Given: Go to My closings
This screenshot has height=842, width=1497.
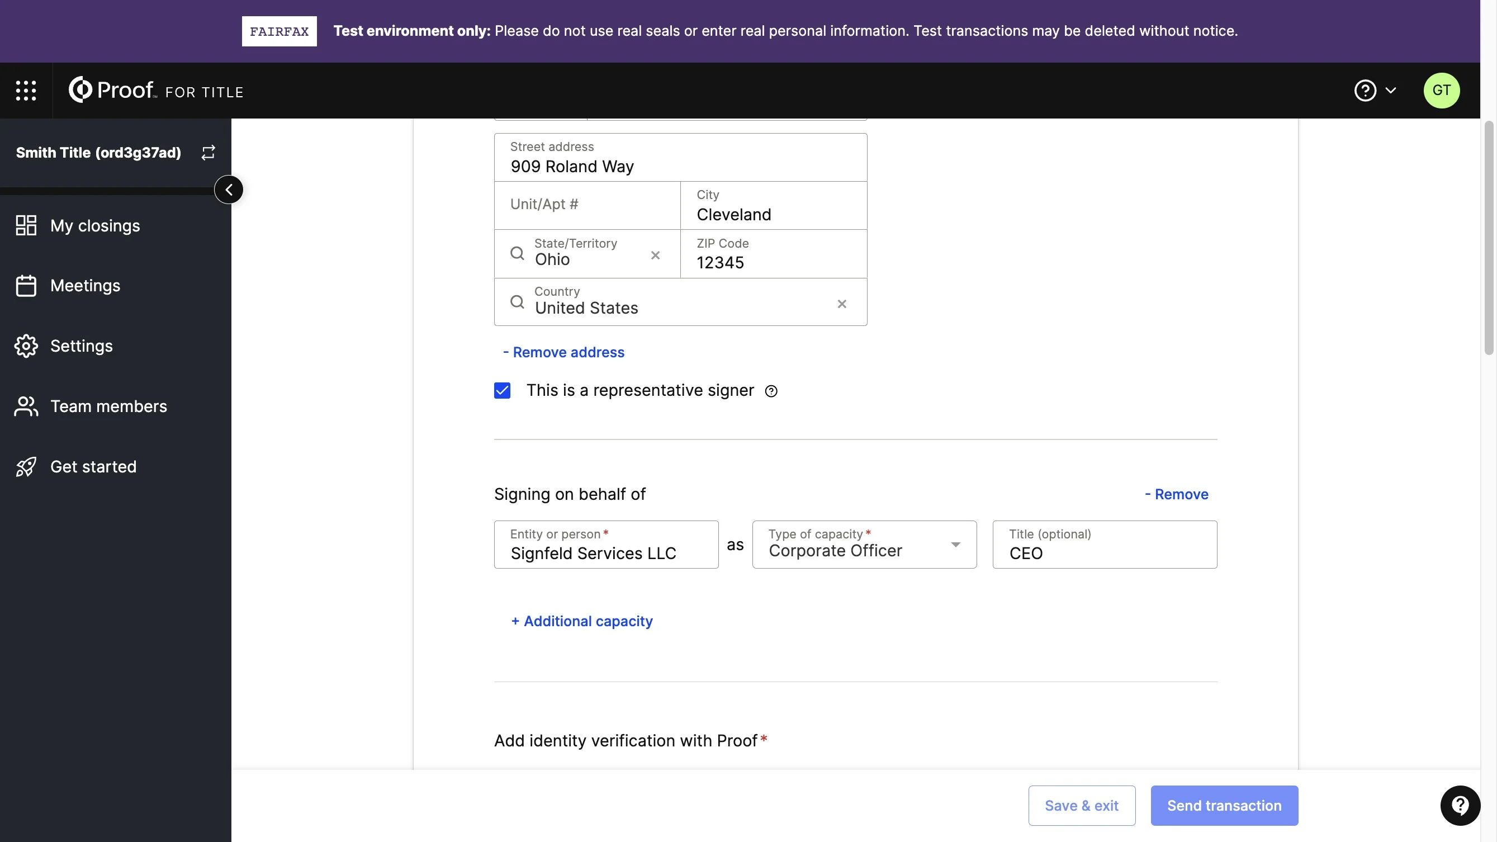Looking at the screenshot, I should (x=95, y=225).
